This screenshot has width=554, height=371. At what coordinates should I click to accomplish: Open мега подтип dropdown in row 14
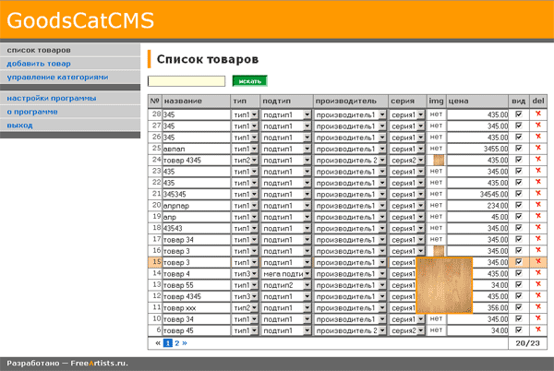point(286,274)
